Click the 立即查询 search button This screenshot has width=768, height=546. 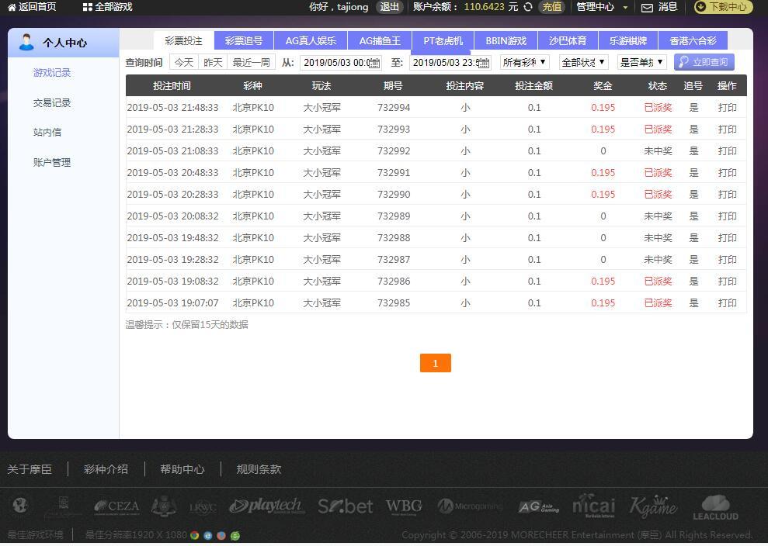(704, 62)
